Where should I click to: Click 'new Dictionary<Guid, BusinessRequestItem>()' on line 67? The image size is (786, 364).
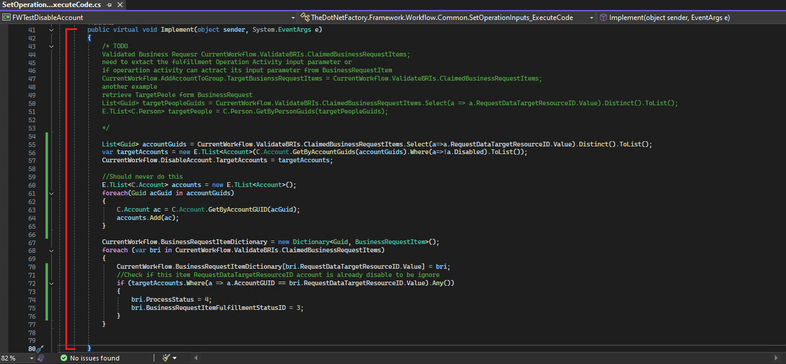[359, 242]
